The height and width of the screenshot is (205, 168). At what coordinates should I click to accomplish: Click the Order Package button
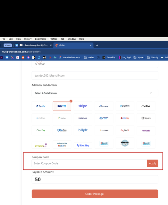pos(95,194)
